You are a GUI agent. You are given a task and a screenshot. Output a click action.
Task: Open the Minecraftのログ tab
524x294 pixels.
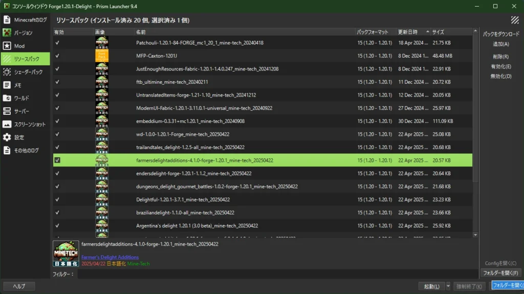pyautogui.click(x=26, y=20)
